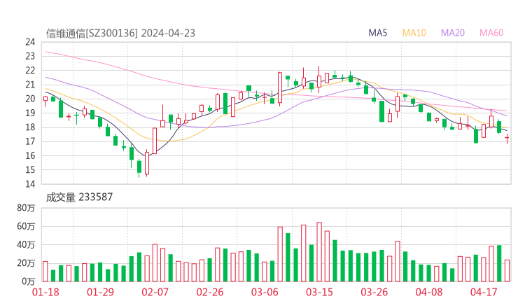Click the 01-18 date axis label
Screen dimensions: 518x308
(45, 292)
